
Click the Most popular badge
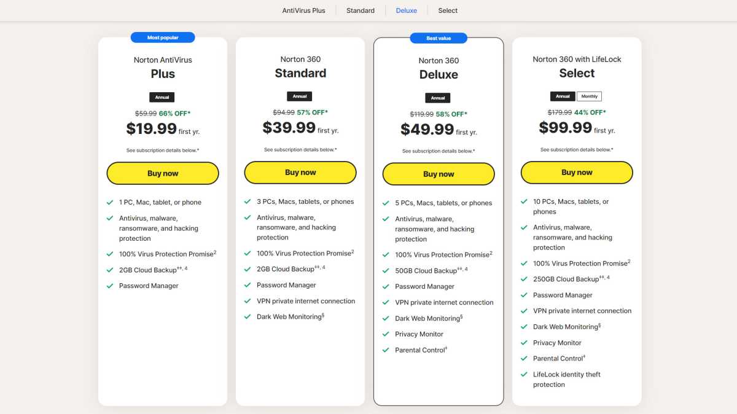163,37
